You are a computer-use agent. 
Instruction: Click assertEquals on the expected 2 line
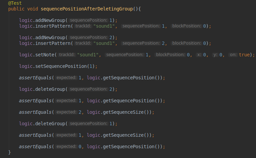35,112
